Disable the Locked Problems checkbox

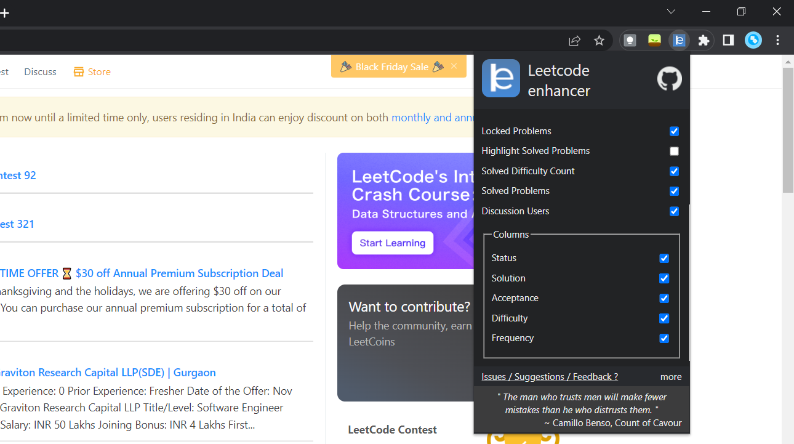click(674, 131)
